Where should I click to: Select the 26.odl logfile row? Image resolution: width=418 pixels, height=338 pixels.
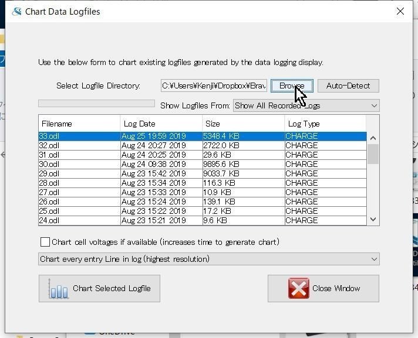click(203, 202)
